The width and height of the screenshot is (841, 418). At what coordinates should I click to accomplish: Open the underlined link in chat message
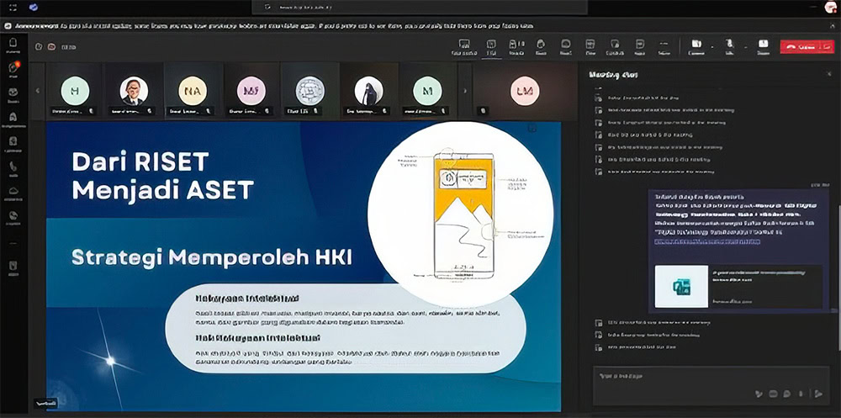708,241
